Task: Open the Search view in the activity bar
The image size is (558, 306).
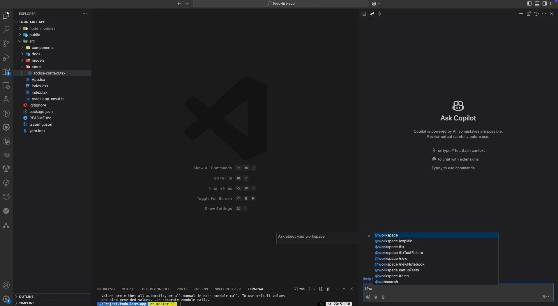Action: point(6,29)
